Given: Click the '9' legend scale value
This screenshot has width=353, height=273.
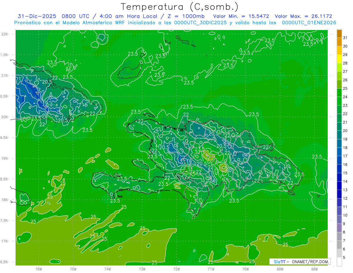Looking at the screenshot, I should click(x=344, y=224).
